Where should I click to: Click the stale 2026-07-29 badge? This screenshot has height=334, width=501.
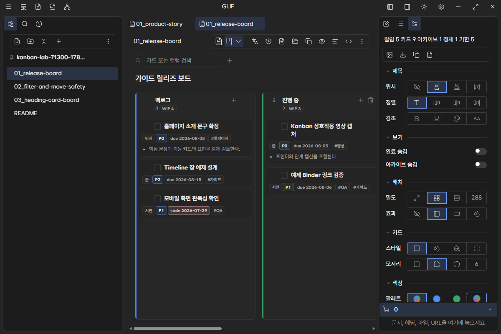[189, 210]
